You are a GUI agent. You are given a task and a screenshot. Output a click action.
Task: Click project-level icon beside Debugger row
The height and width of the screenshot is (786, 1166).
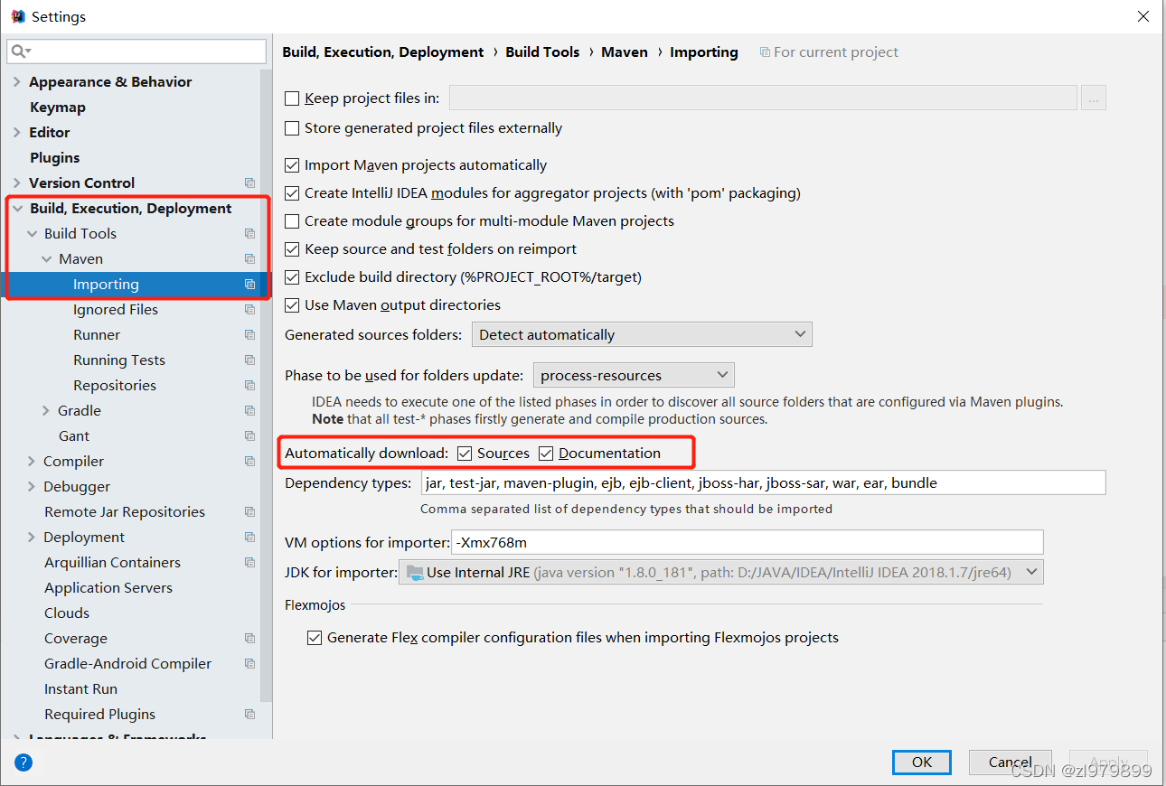point(250,487)
